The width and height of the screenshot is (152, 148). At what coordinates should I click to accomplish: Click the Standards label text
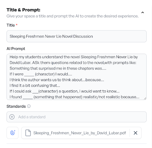[16, 106]
